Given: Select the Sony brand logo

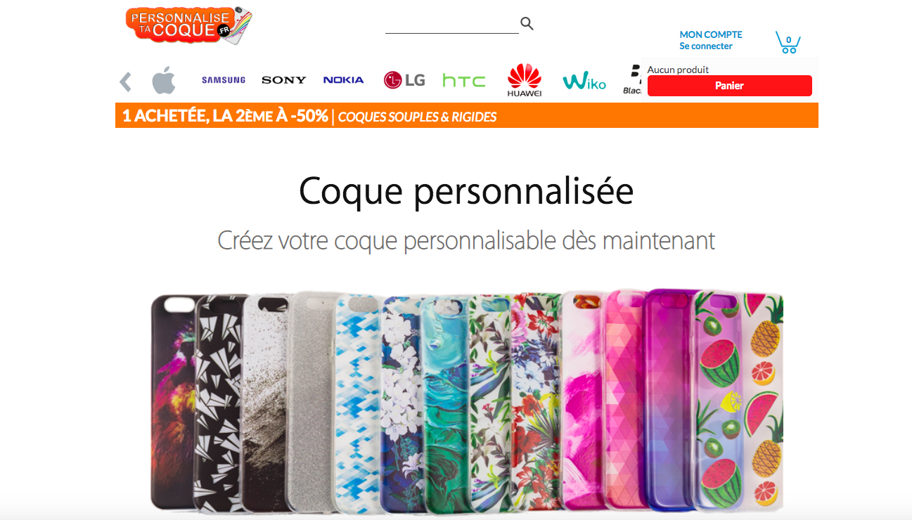Looking at the screenshot, I should [284, 80].
